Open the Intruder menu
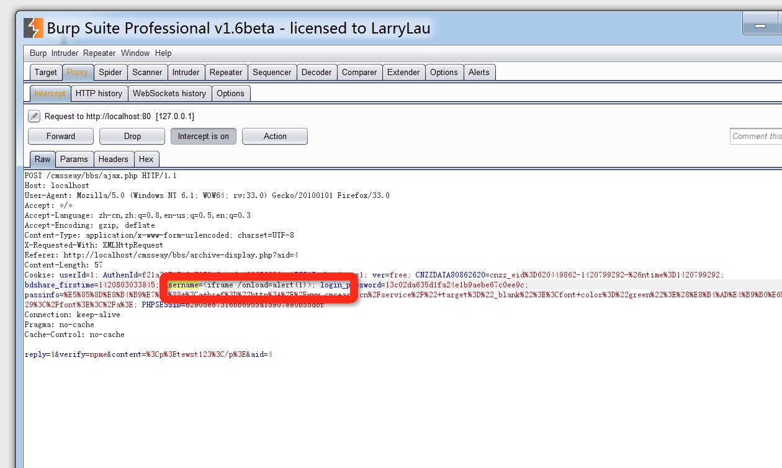This screenshot has height=468, width=782. (65, 53)
